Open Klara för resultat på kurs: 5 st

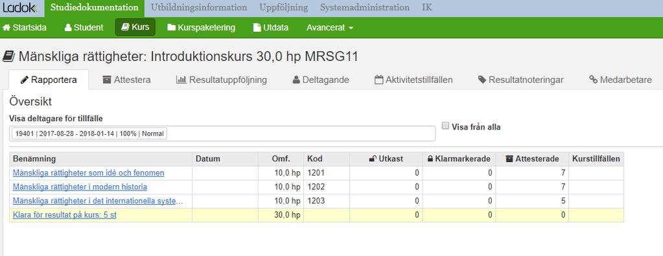(x=65, y=215)
